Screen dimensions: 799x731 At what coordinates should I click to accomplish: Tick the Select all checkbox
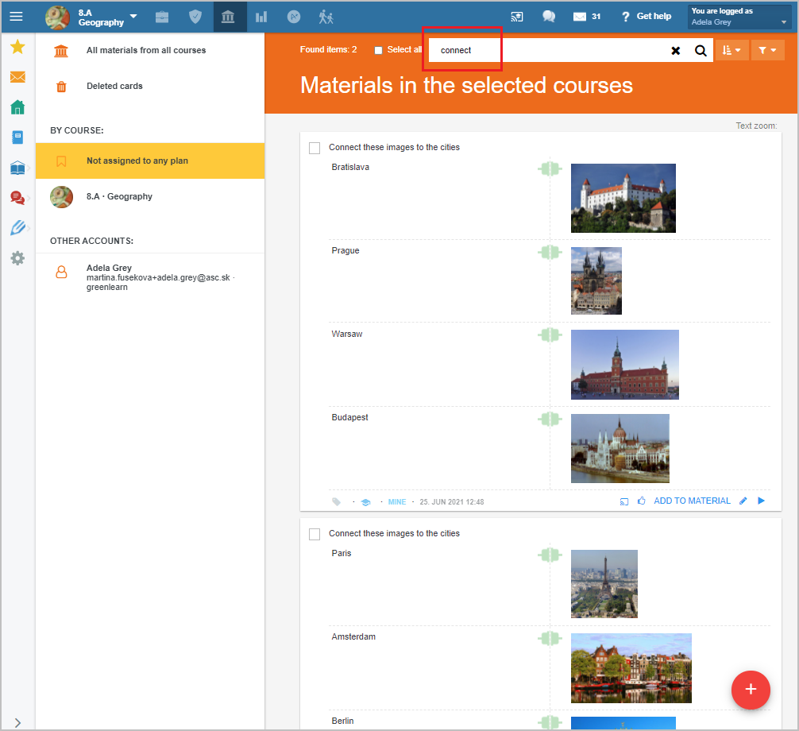point(378,50)
